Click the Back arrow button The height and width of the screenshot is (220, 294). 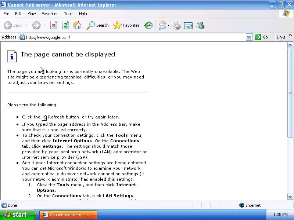pos(8,25)
